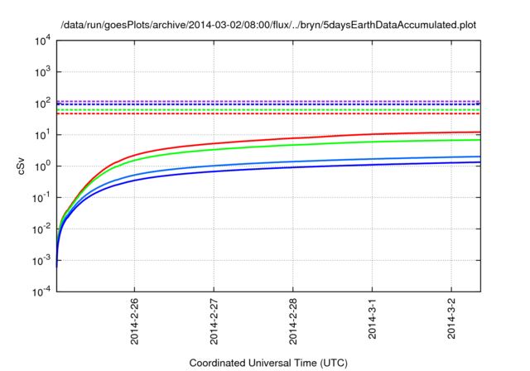Click the dashed blue threshold line
The width and height of the screenshot is (530, 371).
click(x=268, y=104)
